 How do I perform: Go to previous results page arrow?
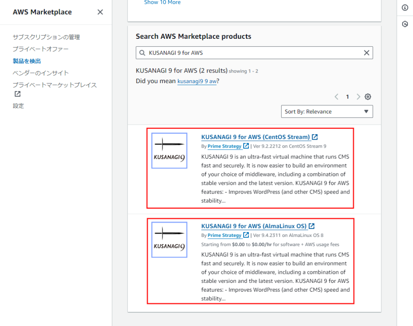click(336, 97)
